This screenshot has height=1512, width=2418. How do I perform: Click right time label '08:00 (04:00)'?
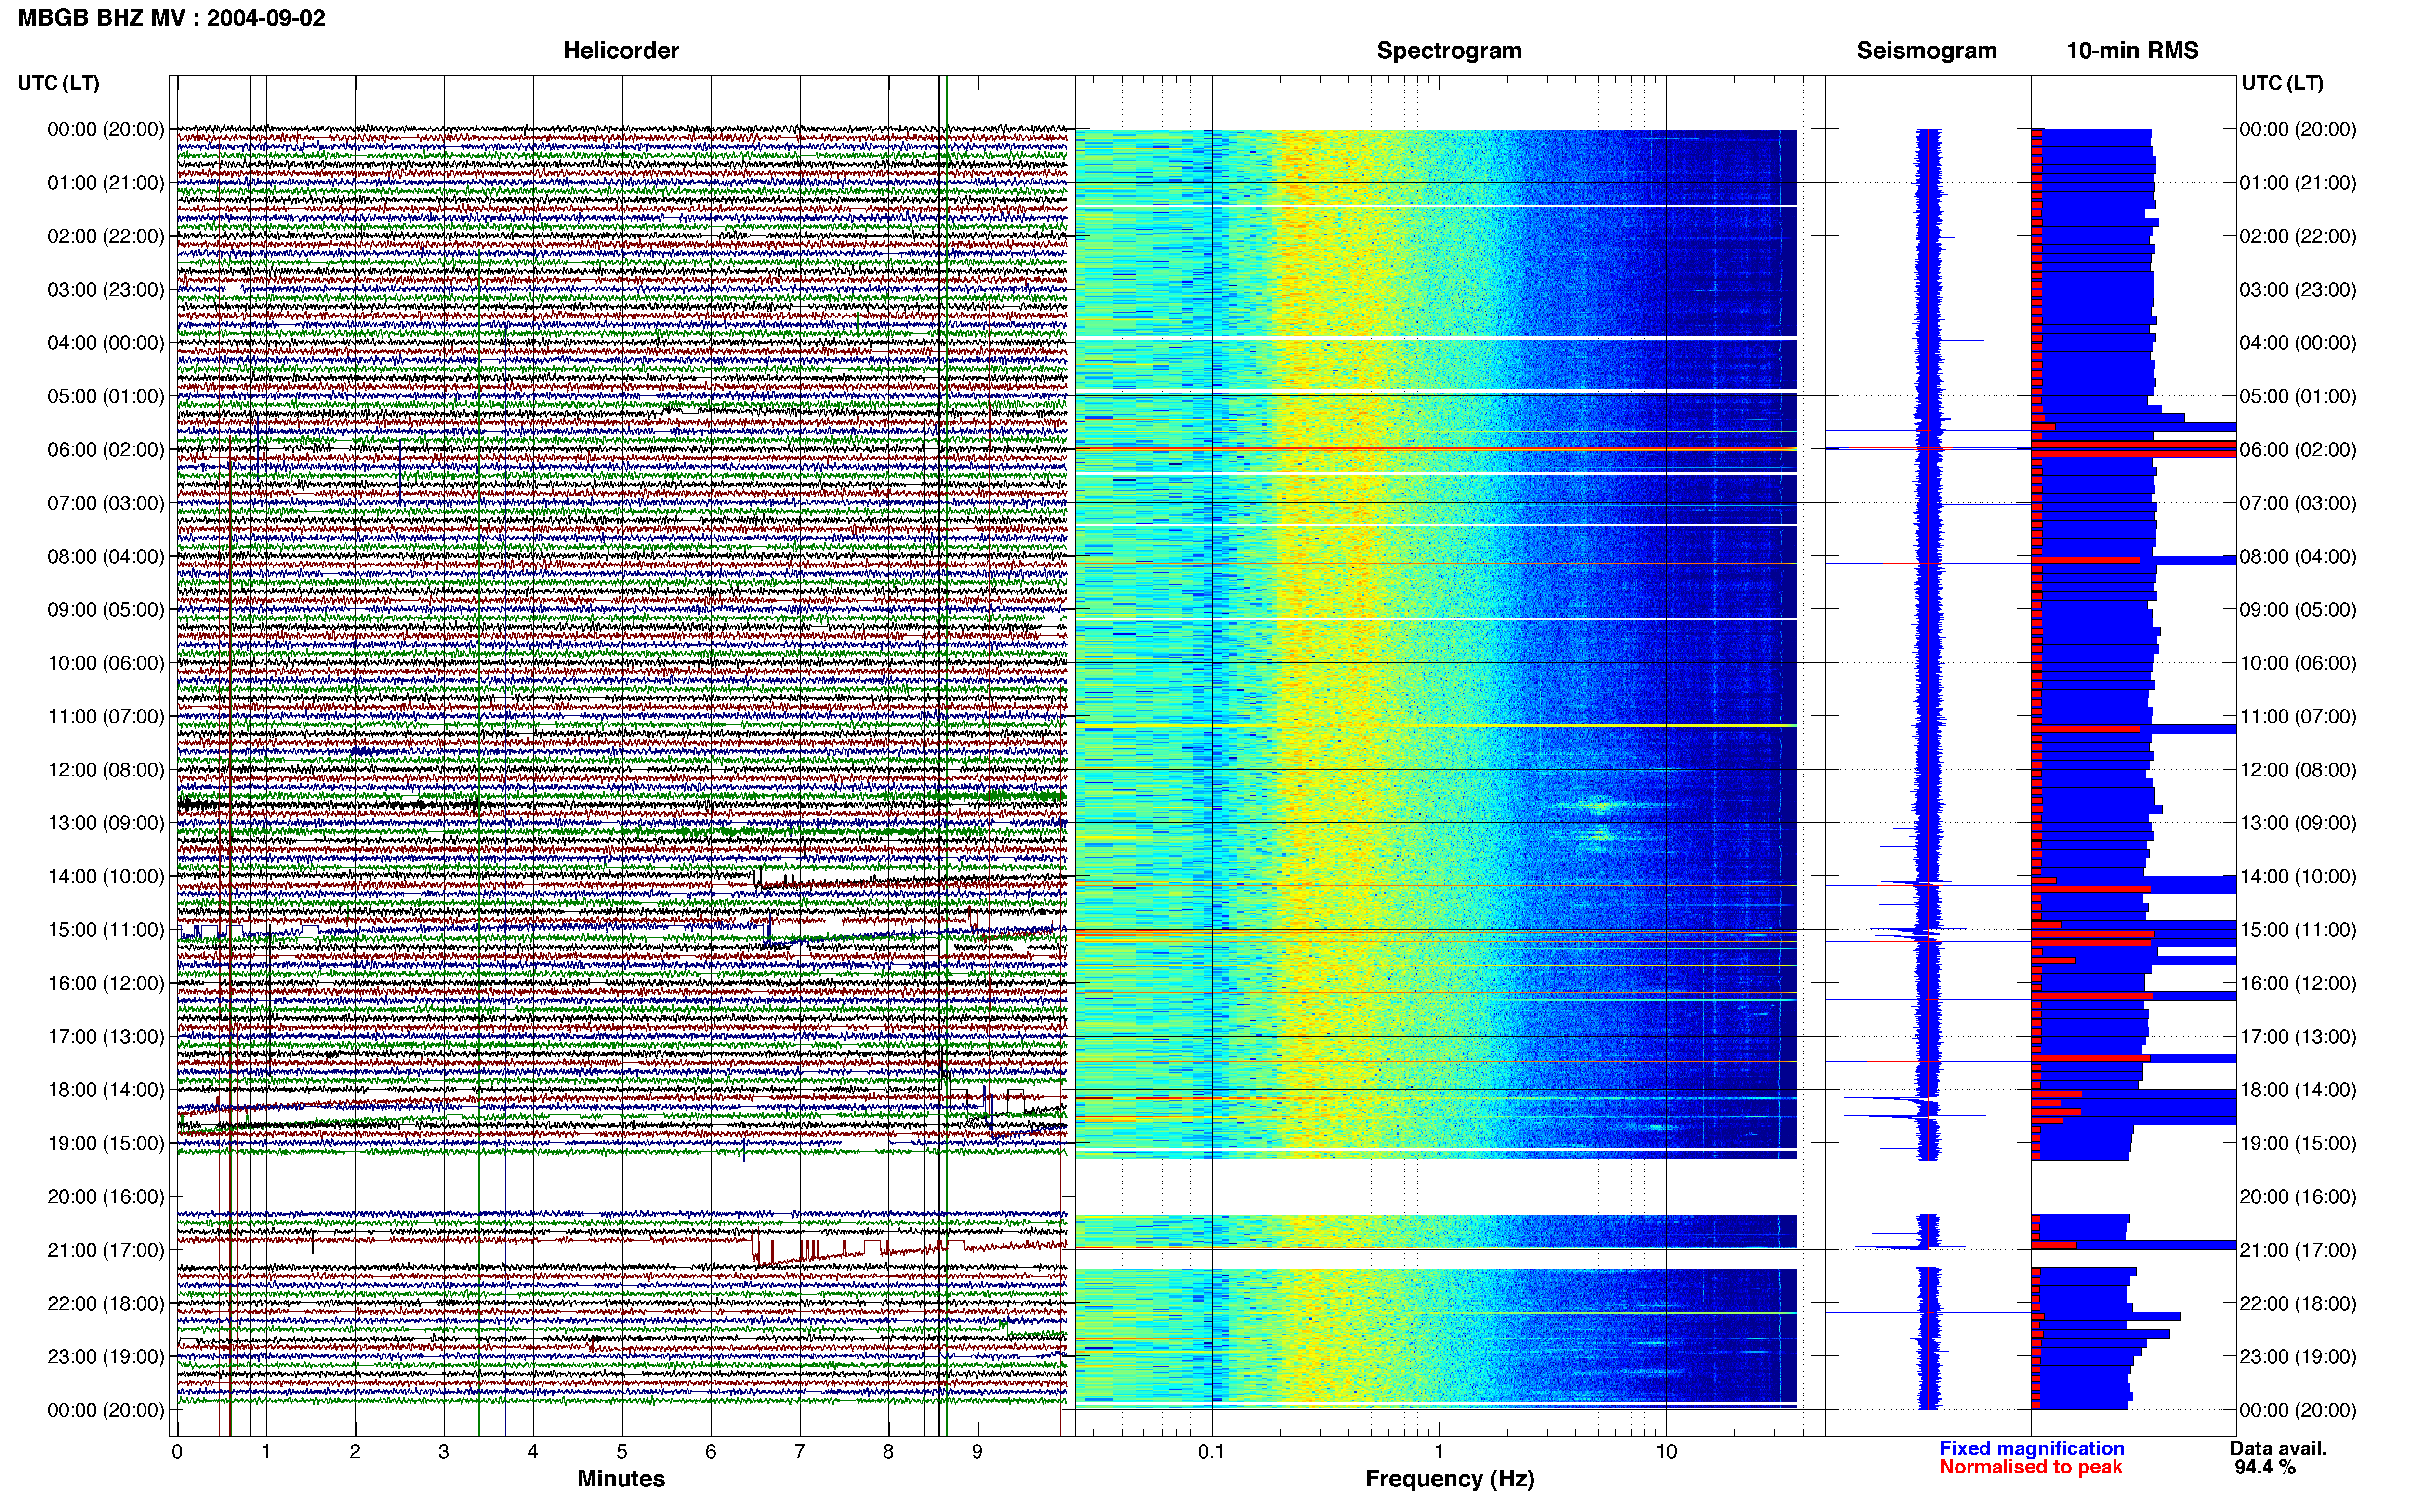pyautogui.click(x=2298, y=556)
